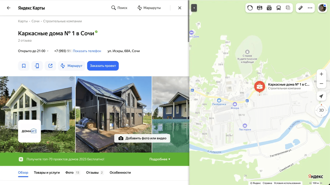Open the ruler distance tool
Viewport: 330px width, 185px height.
[x=300, y=8]
